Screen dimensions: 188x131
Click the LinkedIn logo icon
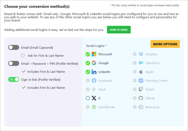[x=94, y=72]
